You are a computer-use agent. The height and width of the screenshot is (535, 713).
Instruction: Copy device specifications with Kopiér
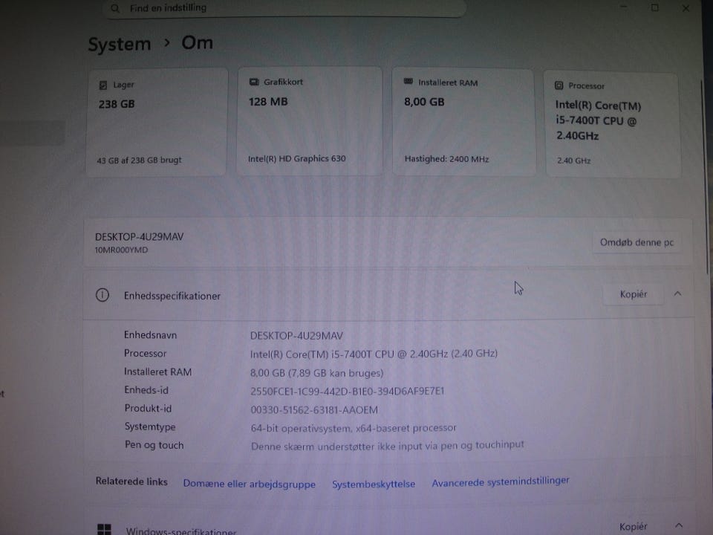(633, 294)
